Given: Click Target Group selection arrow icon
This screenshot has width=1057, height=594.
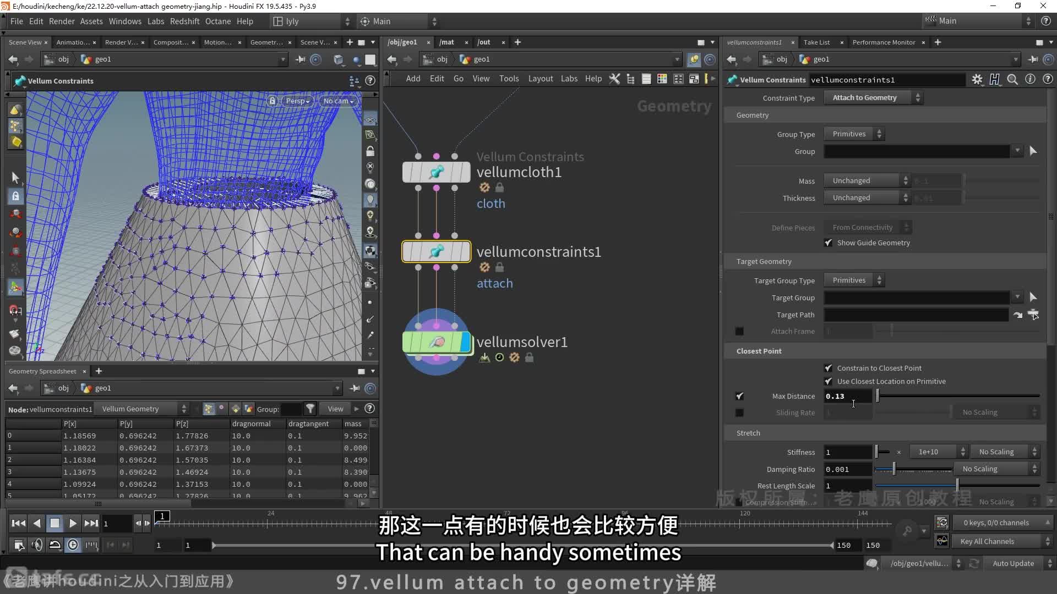Looking at the screenshot, I should [1033, 297].
